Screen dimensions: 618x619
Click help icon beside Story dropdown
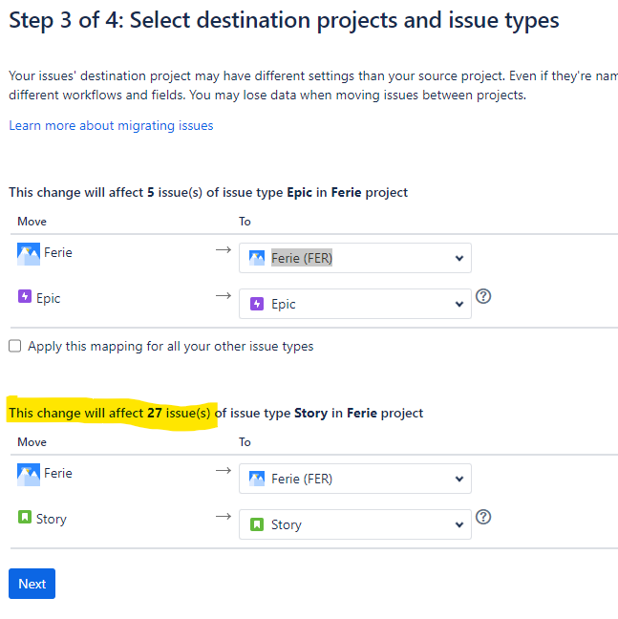[483, 517]
